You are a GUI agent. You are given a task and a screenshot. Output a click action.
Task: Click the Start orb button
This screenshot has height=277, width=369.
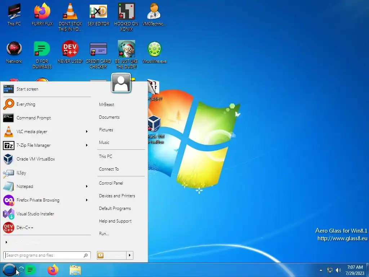click(9, 270)
